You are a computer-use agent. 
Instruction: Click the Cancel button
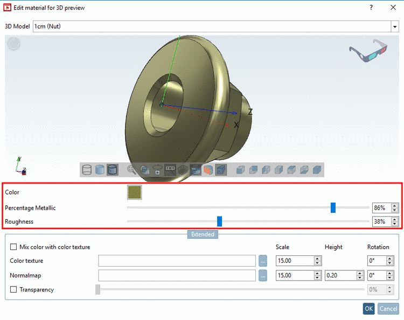click(x=388, y=309)
